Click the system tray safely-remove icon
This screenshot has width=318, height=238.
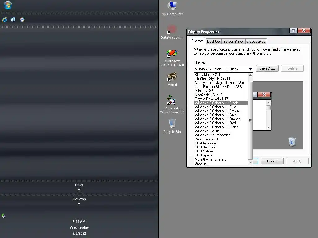3,216
